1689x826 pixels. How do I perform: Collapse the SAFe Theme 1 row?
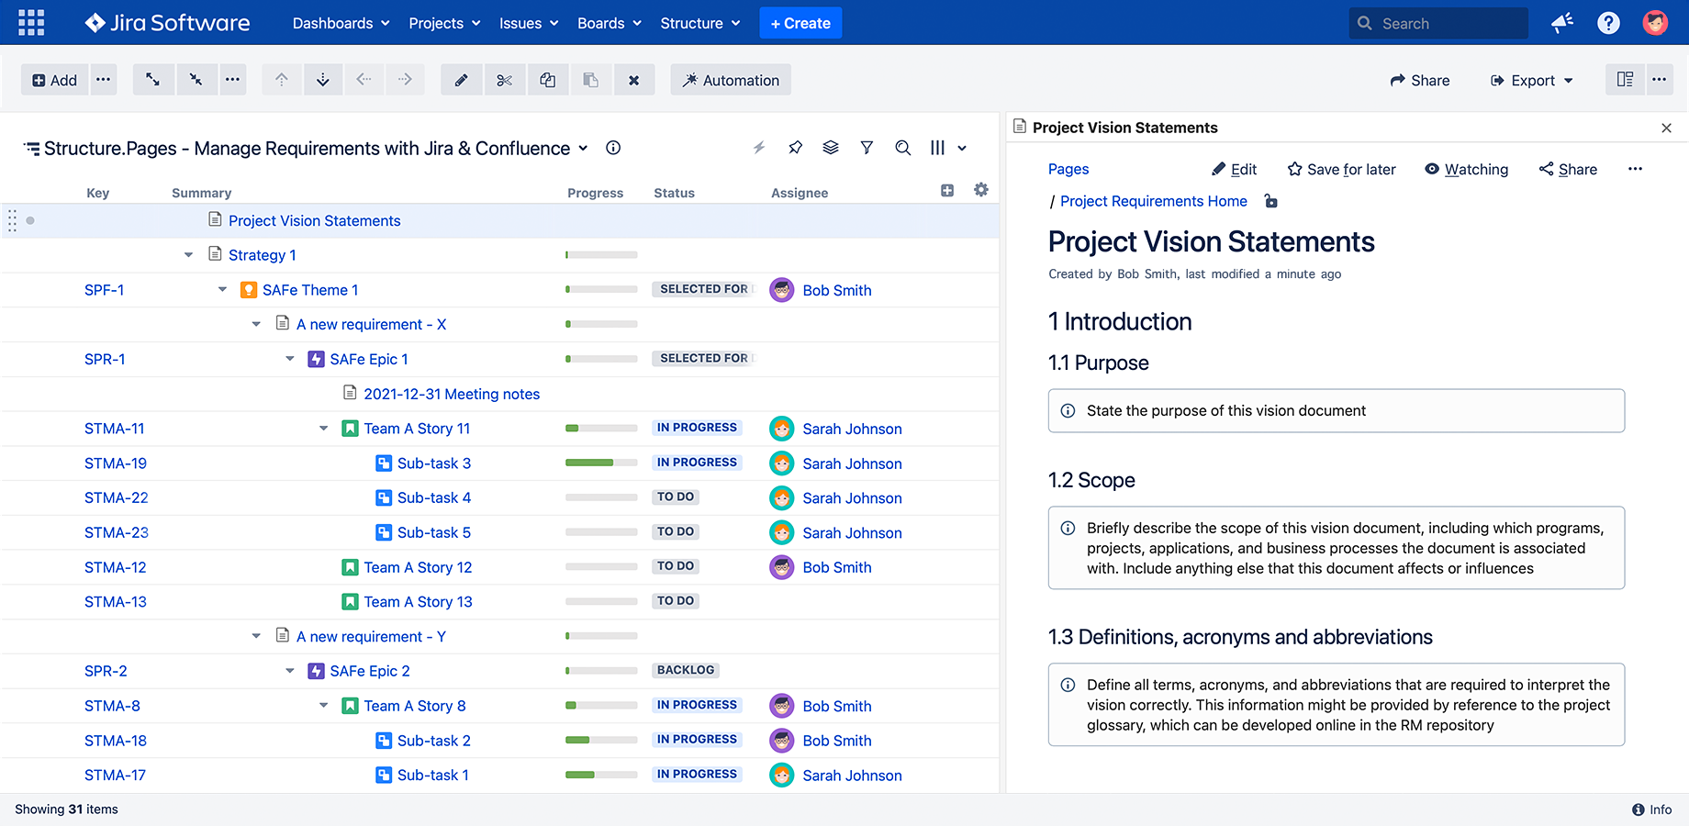(222, 290)
